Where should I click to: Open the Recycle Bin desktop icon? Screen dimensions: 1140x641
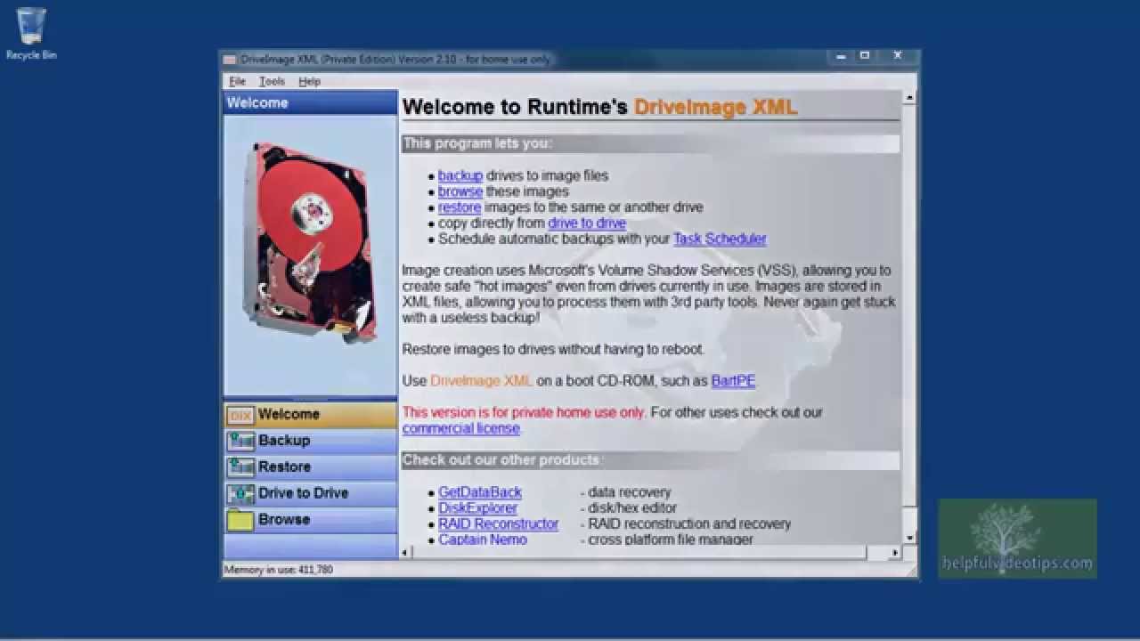point(31,34)
